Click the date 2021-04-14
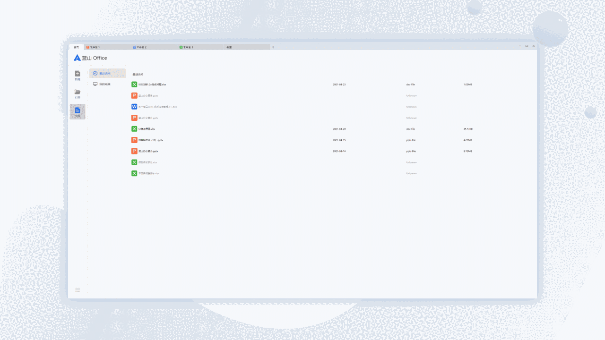This screenshot has width=605, height=340. click(339, 151)
